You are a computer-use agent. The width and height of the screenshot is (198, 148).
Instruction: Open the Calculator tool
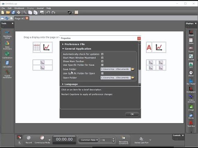click(7, 64)
